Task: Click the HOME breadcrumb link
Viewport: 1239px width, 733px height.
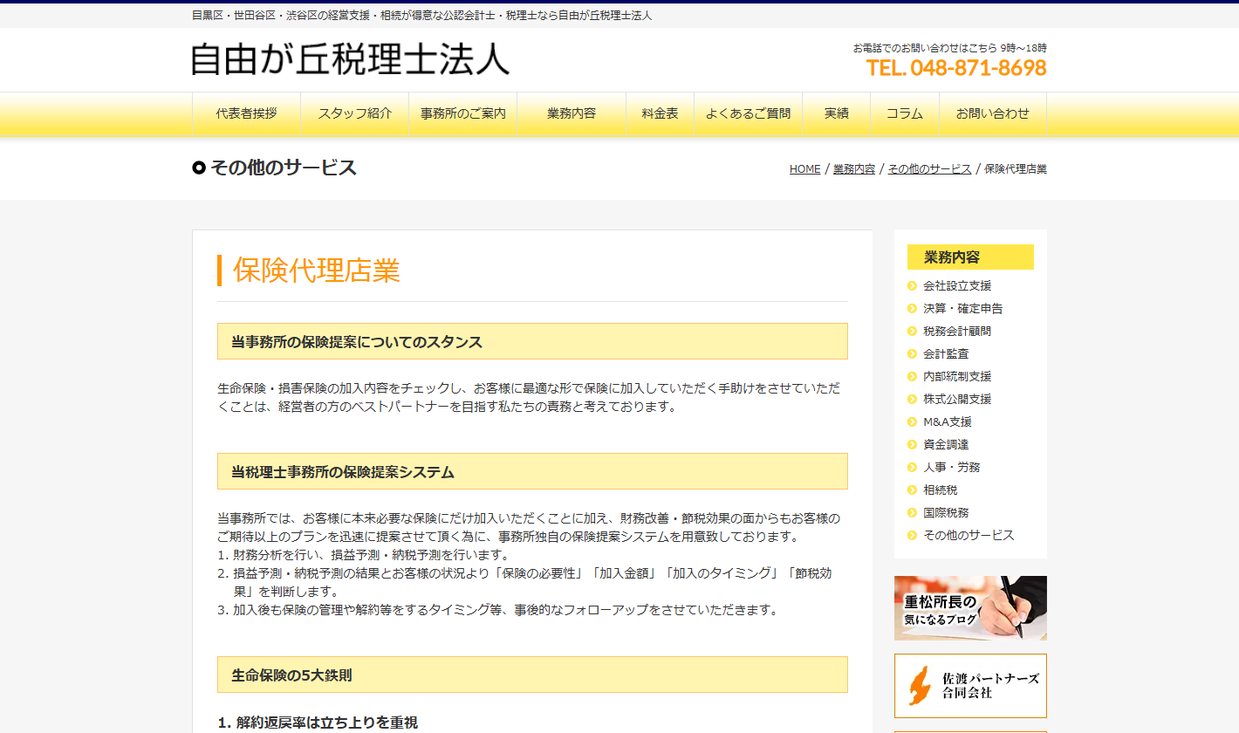Action: click(x=804, y=169)
